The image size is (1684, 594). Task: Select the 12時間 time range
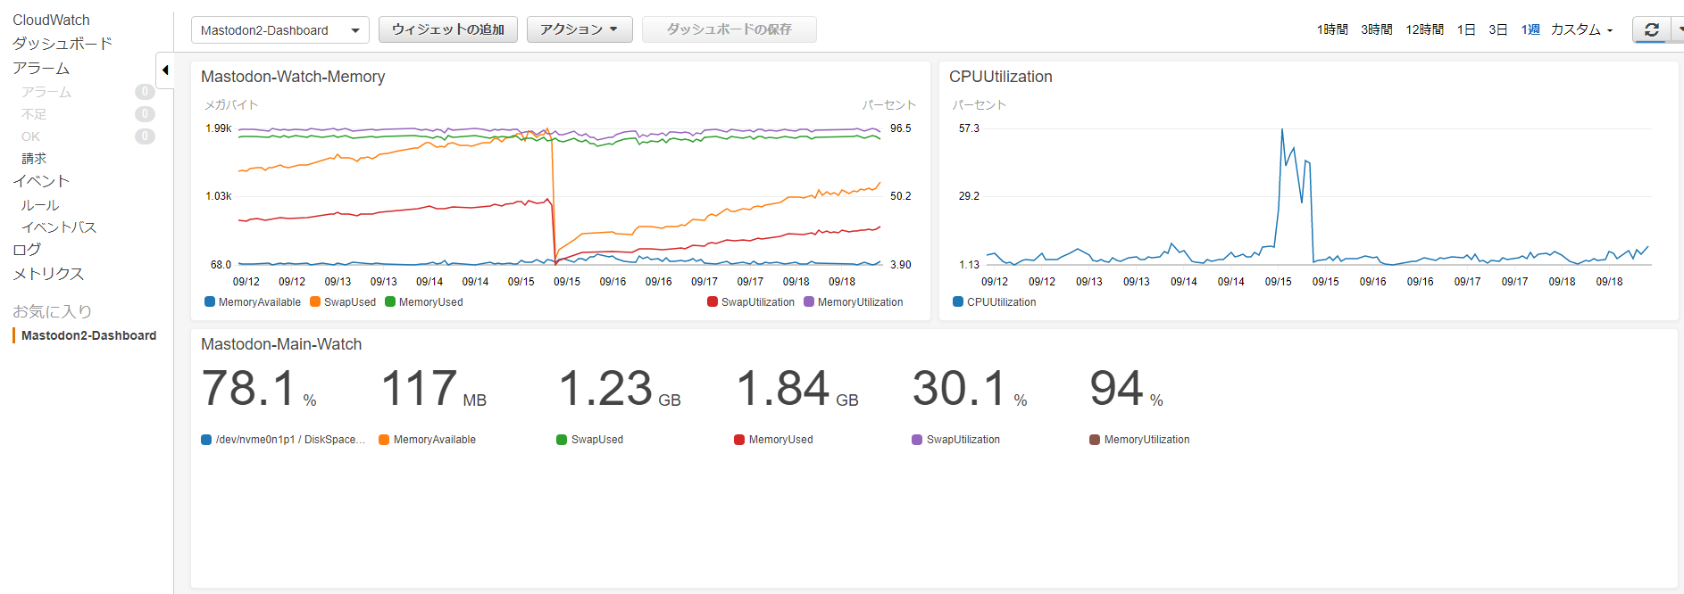[x=1424, y=29]
